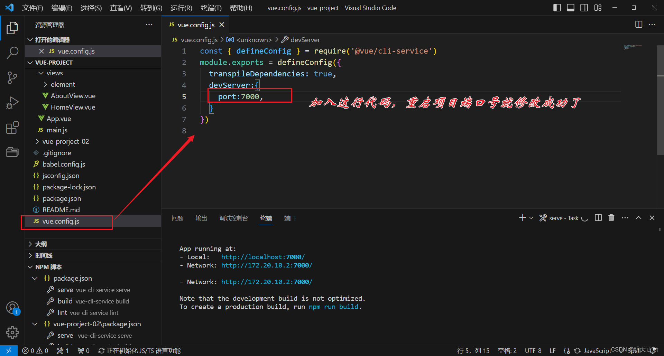Open explorer more actions ellipsis
The image size is (664, 356).
149,25
